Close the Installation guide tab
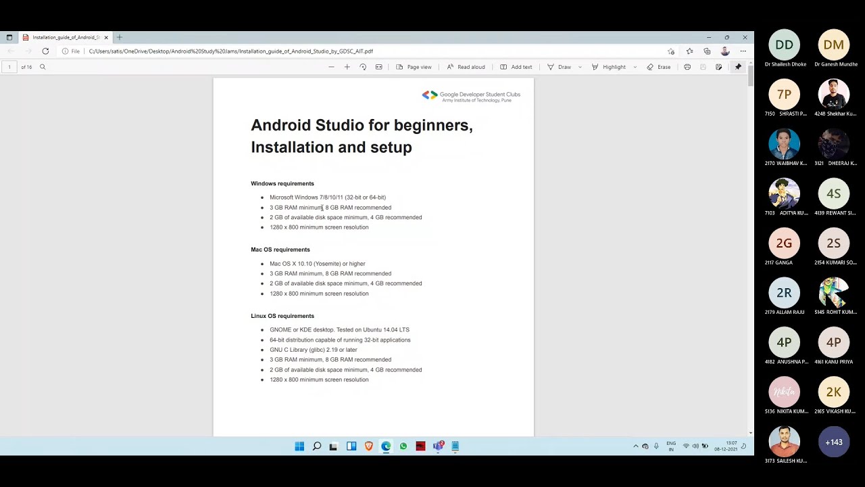This screenshot has width=865, height=487. point(106,37)
